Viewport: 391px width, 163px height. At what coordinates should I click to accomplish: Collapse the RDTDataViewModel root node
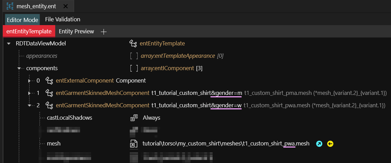click(9, 44)
